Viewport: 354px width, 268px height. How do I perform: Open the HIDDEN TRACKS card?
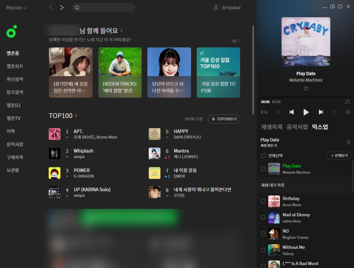(x=120, y=72)
